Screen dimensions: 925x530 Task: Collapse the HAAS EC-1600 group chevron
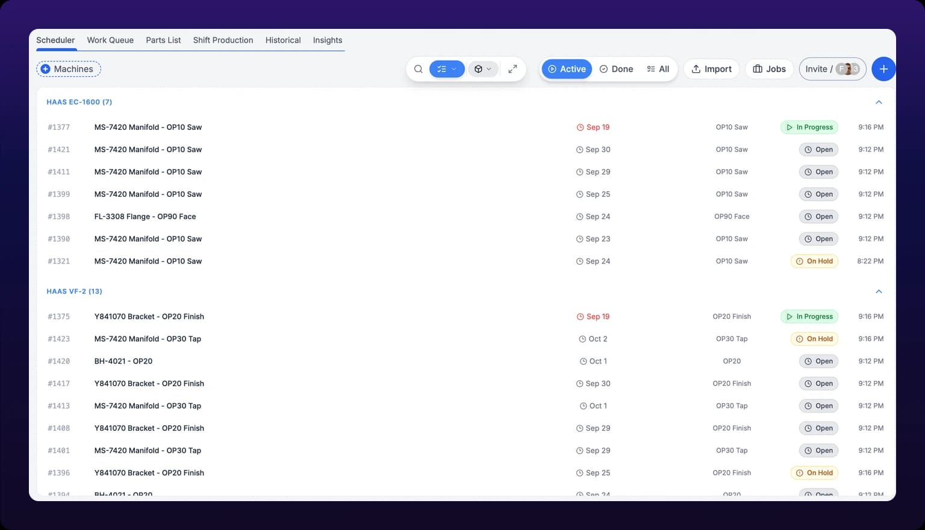point(879,102)
